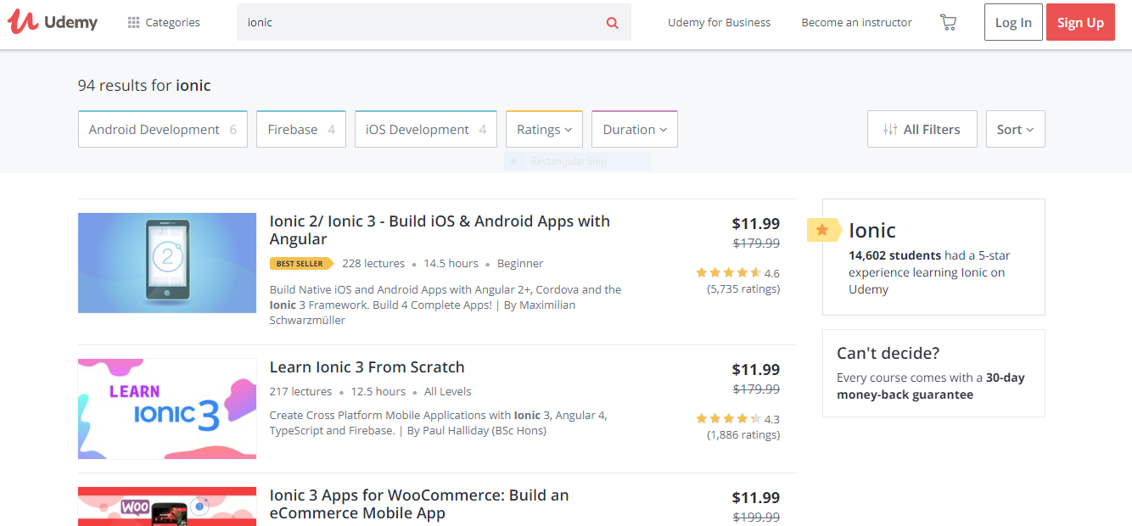Image resolution: width=1132 pixels, height=526 pixels.
Task: Open the All Filters panel
Action: (922, 130)
